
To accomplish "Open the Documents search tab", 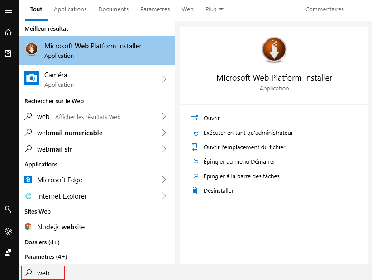I will (113, 9).
